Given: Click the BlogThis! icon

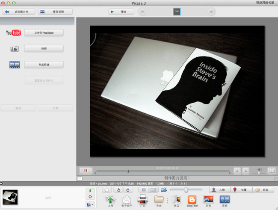Looking at the screenshot, I should pos(192,201).
